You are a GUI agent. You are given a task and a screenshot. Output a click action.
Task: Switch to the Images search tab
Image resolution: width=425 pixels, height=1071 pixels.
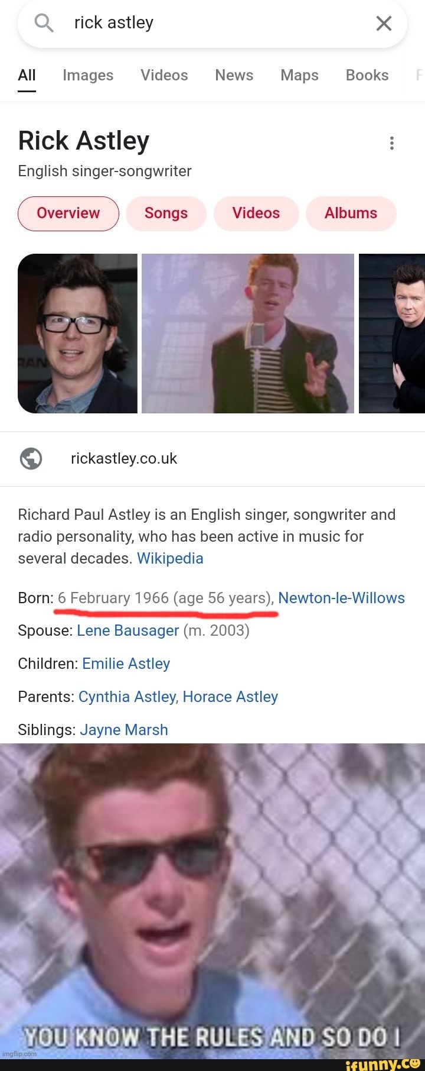coord(87,75)
